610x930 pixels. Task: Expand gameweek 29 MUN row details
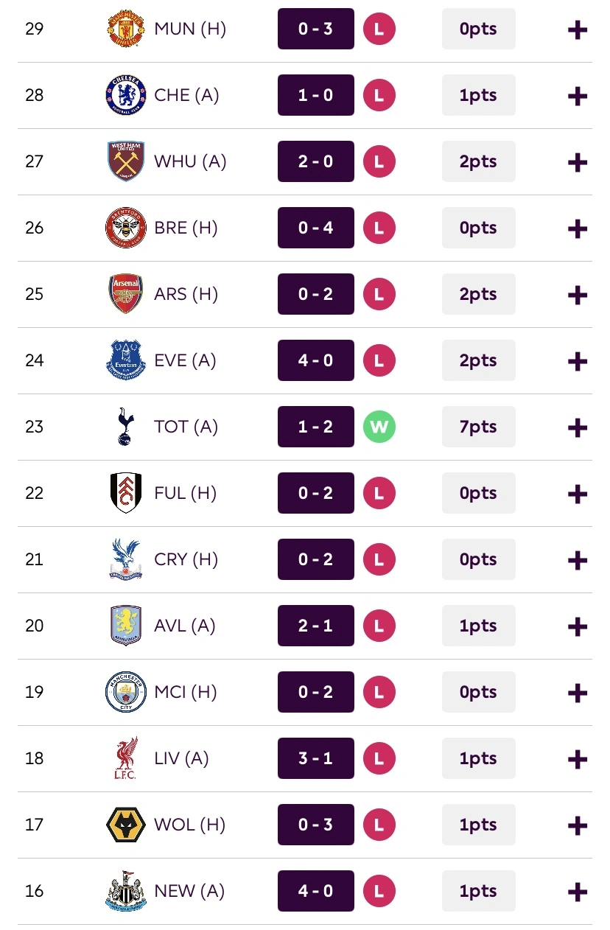578,29
